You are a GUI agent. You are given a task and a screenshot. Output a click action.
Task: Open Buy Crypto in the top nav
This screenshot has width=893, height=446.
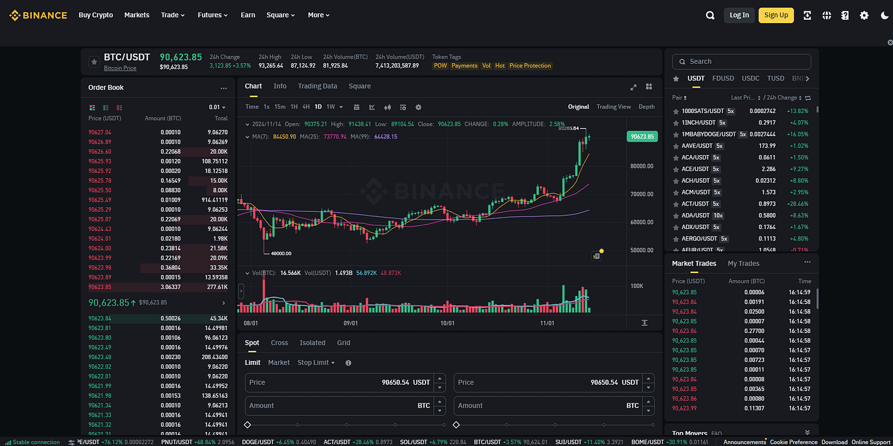click(x=96, y=15)
